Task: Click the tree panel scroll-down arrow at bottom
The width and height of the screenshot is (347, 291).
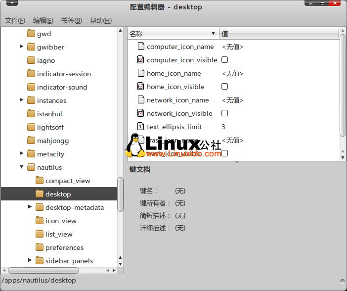Action: coord(121,264)
